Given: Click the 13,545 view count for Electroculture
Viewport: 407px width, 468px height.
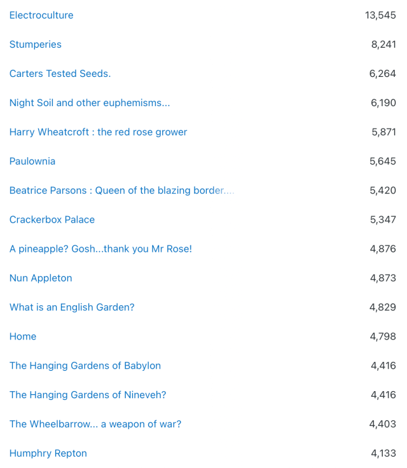Looking at the screenshot, I should [x=380, y=15].
